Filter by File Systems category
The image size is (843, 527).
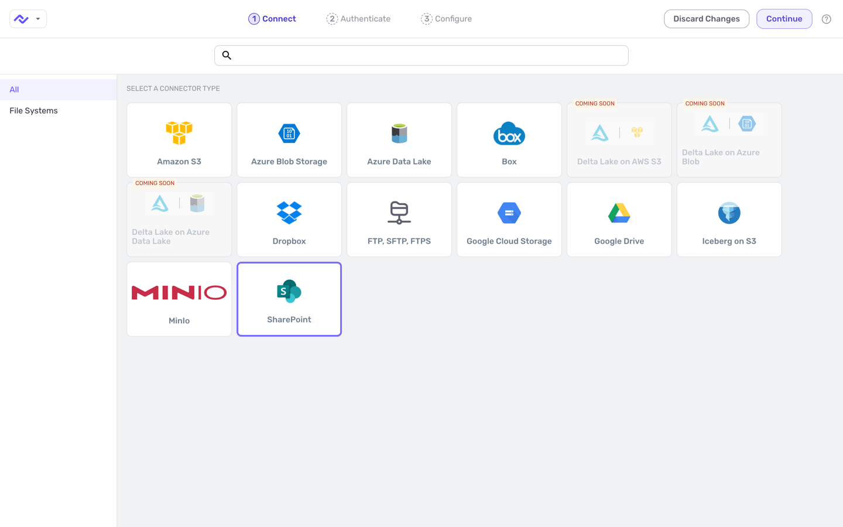(x=58, y=111)
